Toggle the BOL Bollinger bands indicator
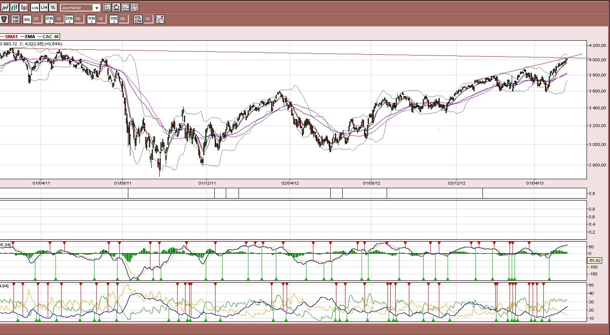Screen dimensions: 610x335 coord(27,19)
